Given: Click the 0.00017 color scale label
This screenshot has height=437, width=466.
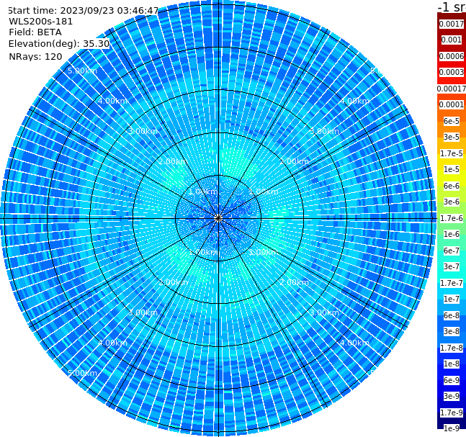Looking at the screenshot, I should (452, 89).
